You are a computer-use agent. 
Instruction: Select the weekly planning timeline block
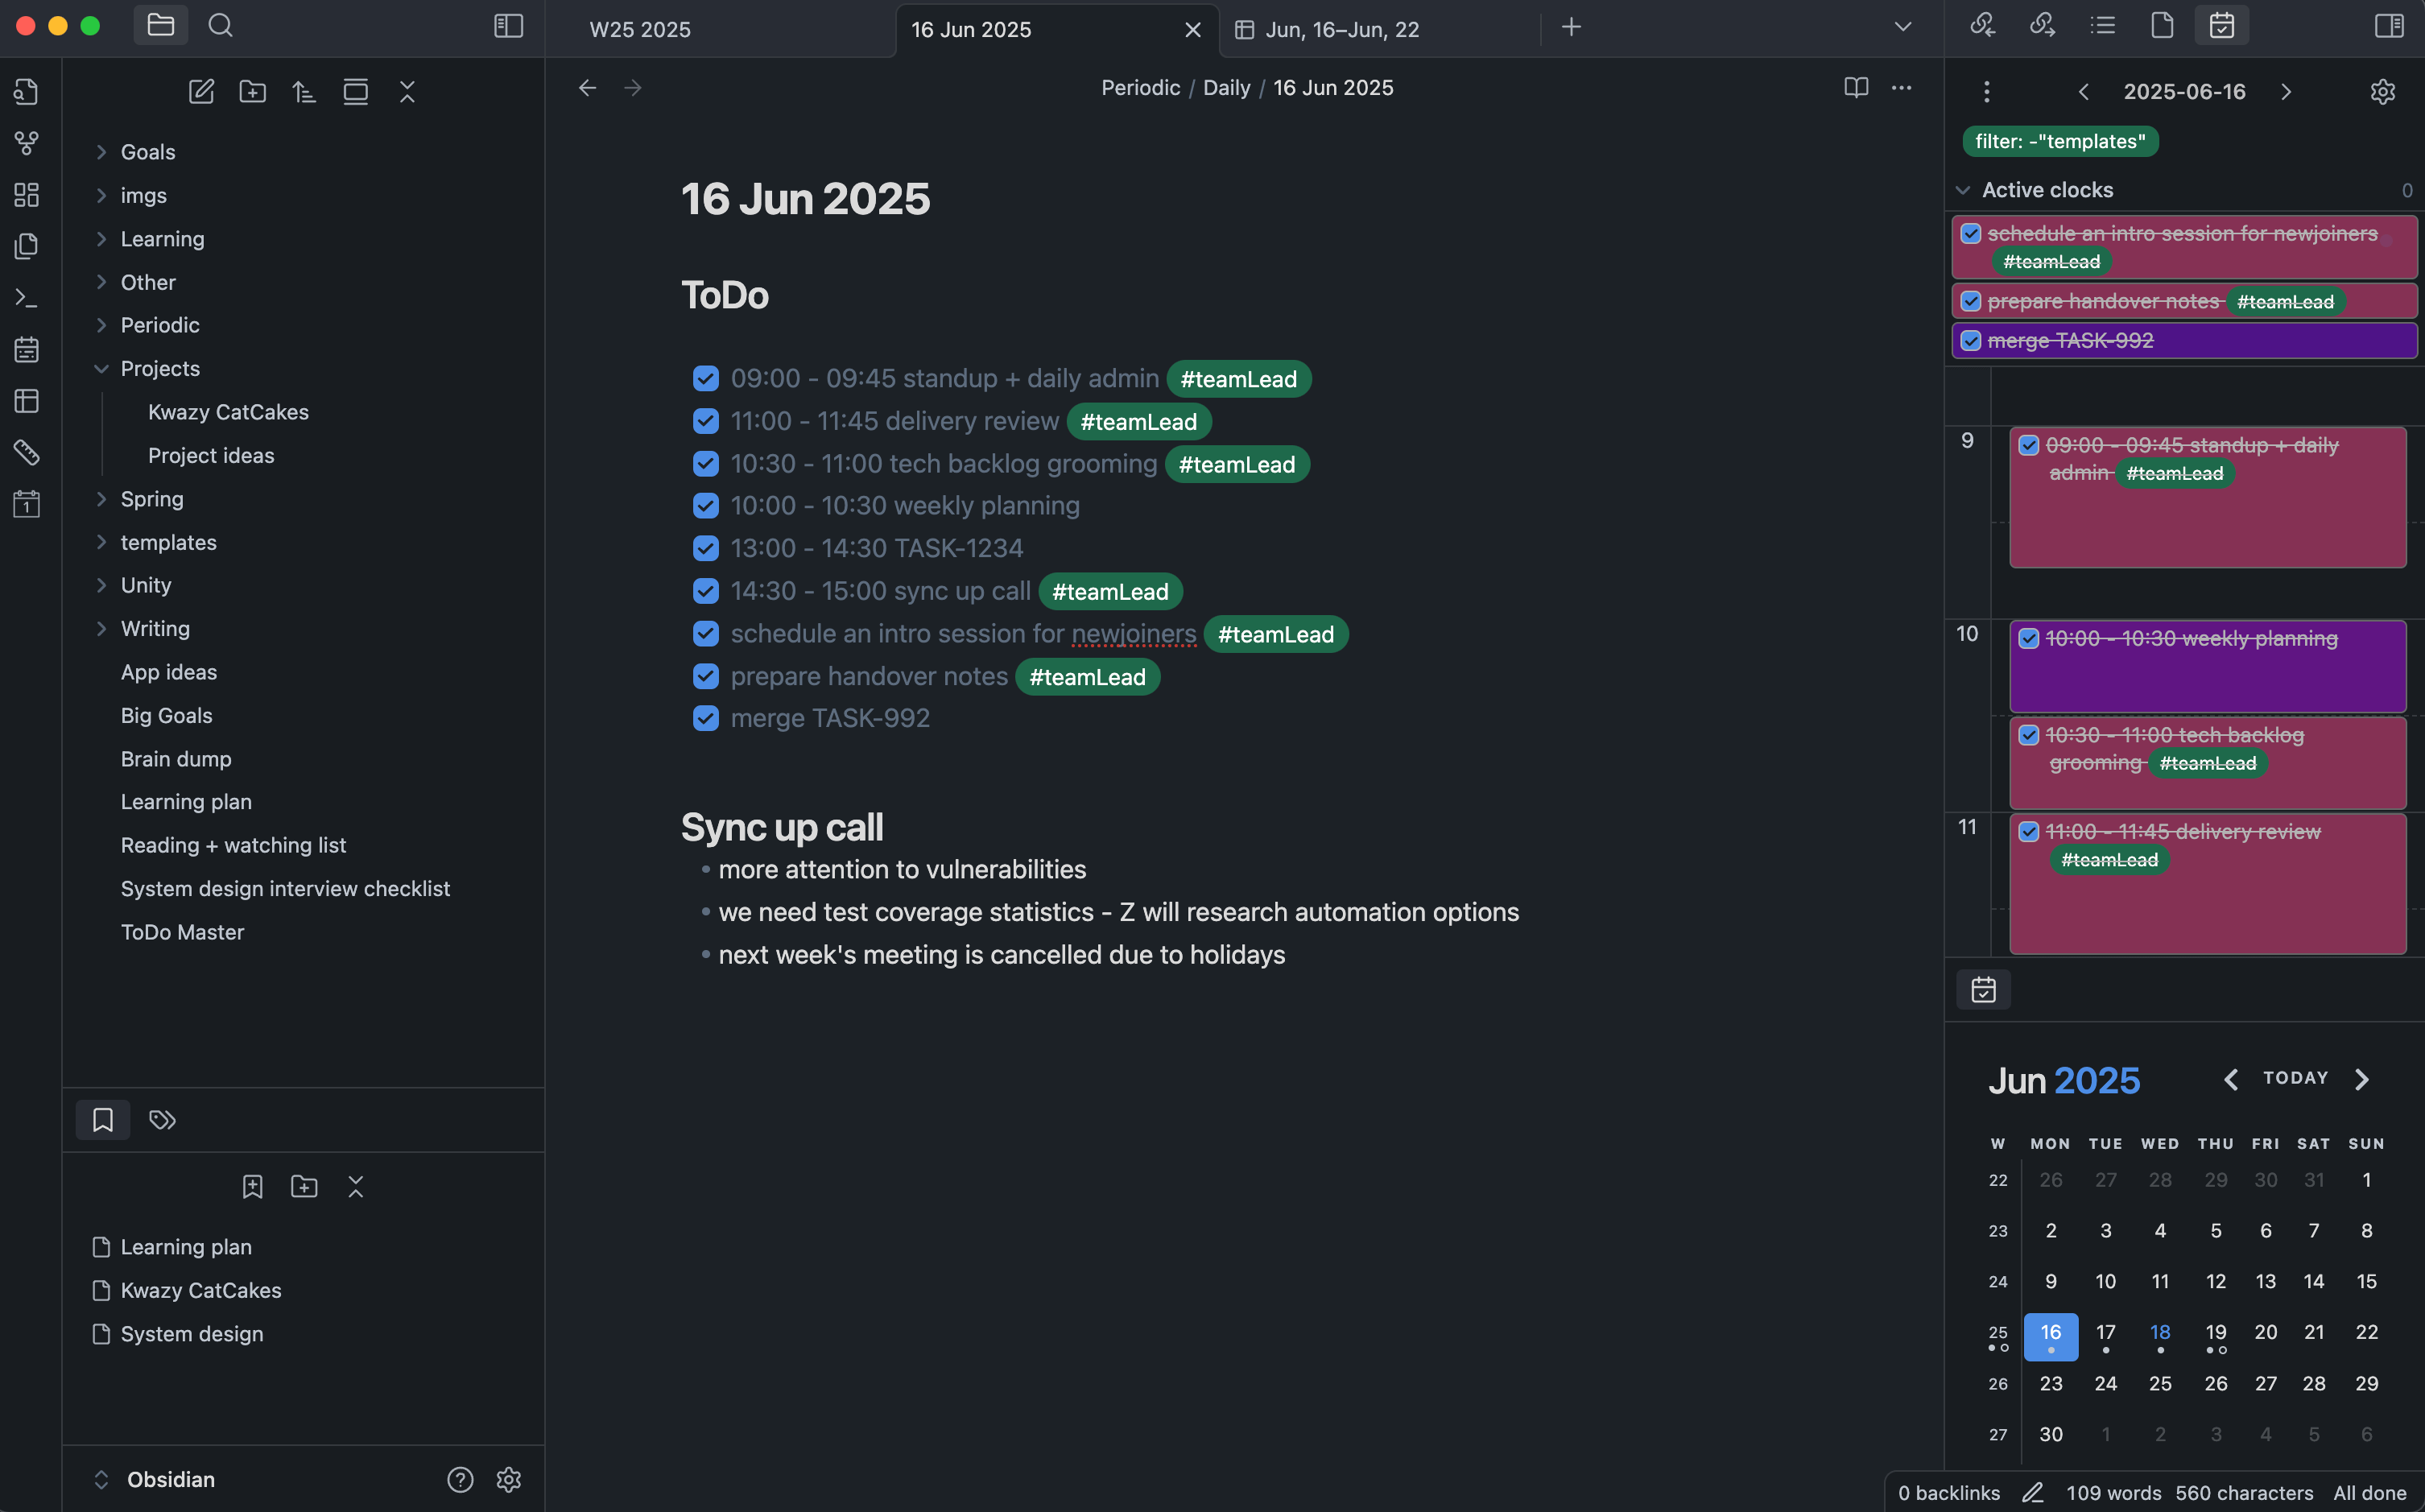(x=2207, y=666)
